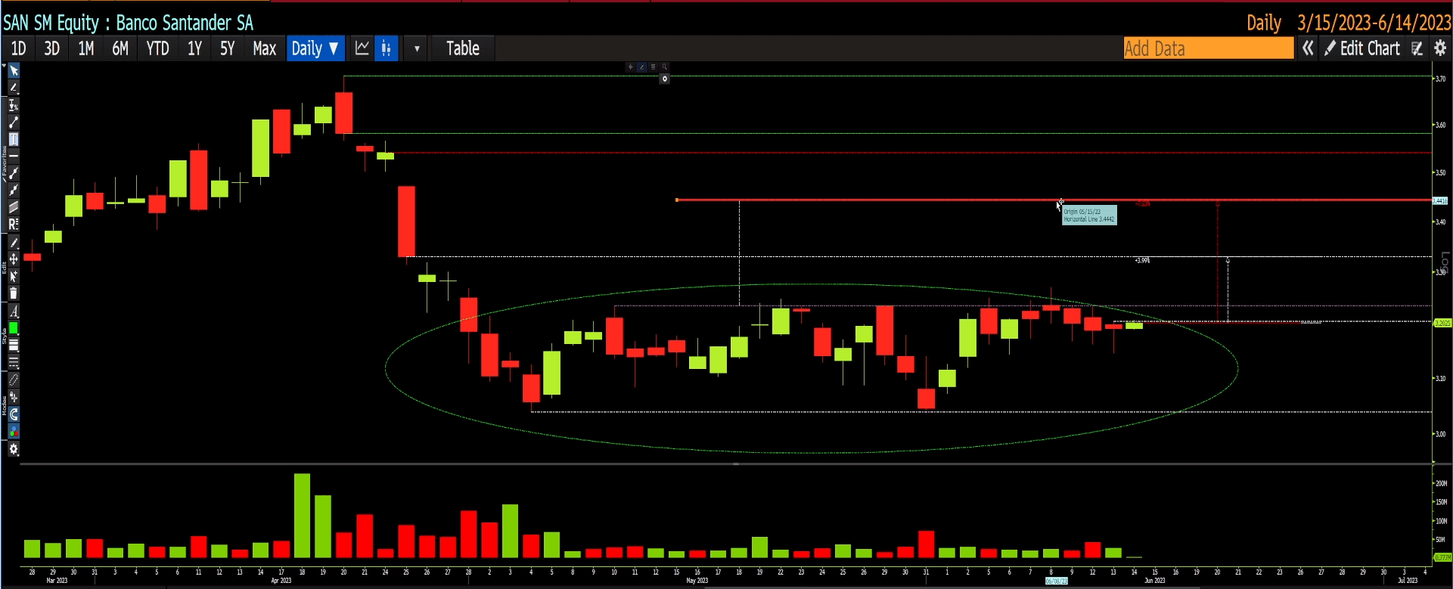
Task: Switch to line chart type icon
Action: point(362,48)
